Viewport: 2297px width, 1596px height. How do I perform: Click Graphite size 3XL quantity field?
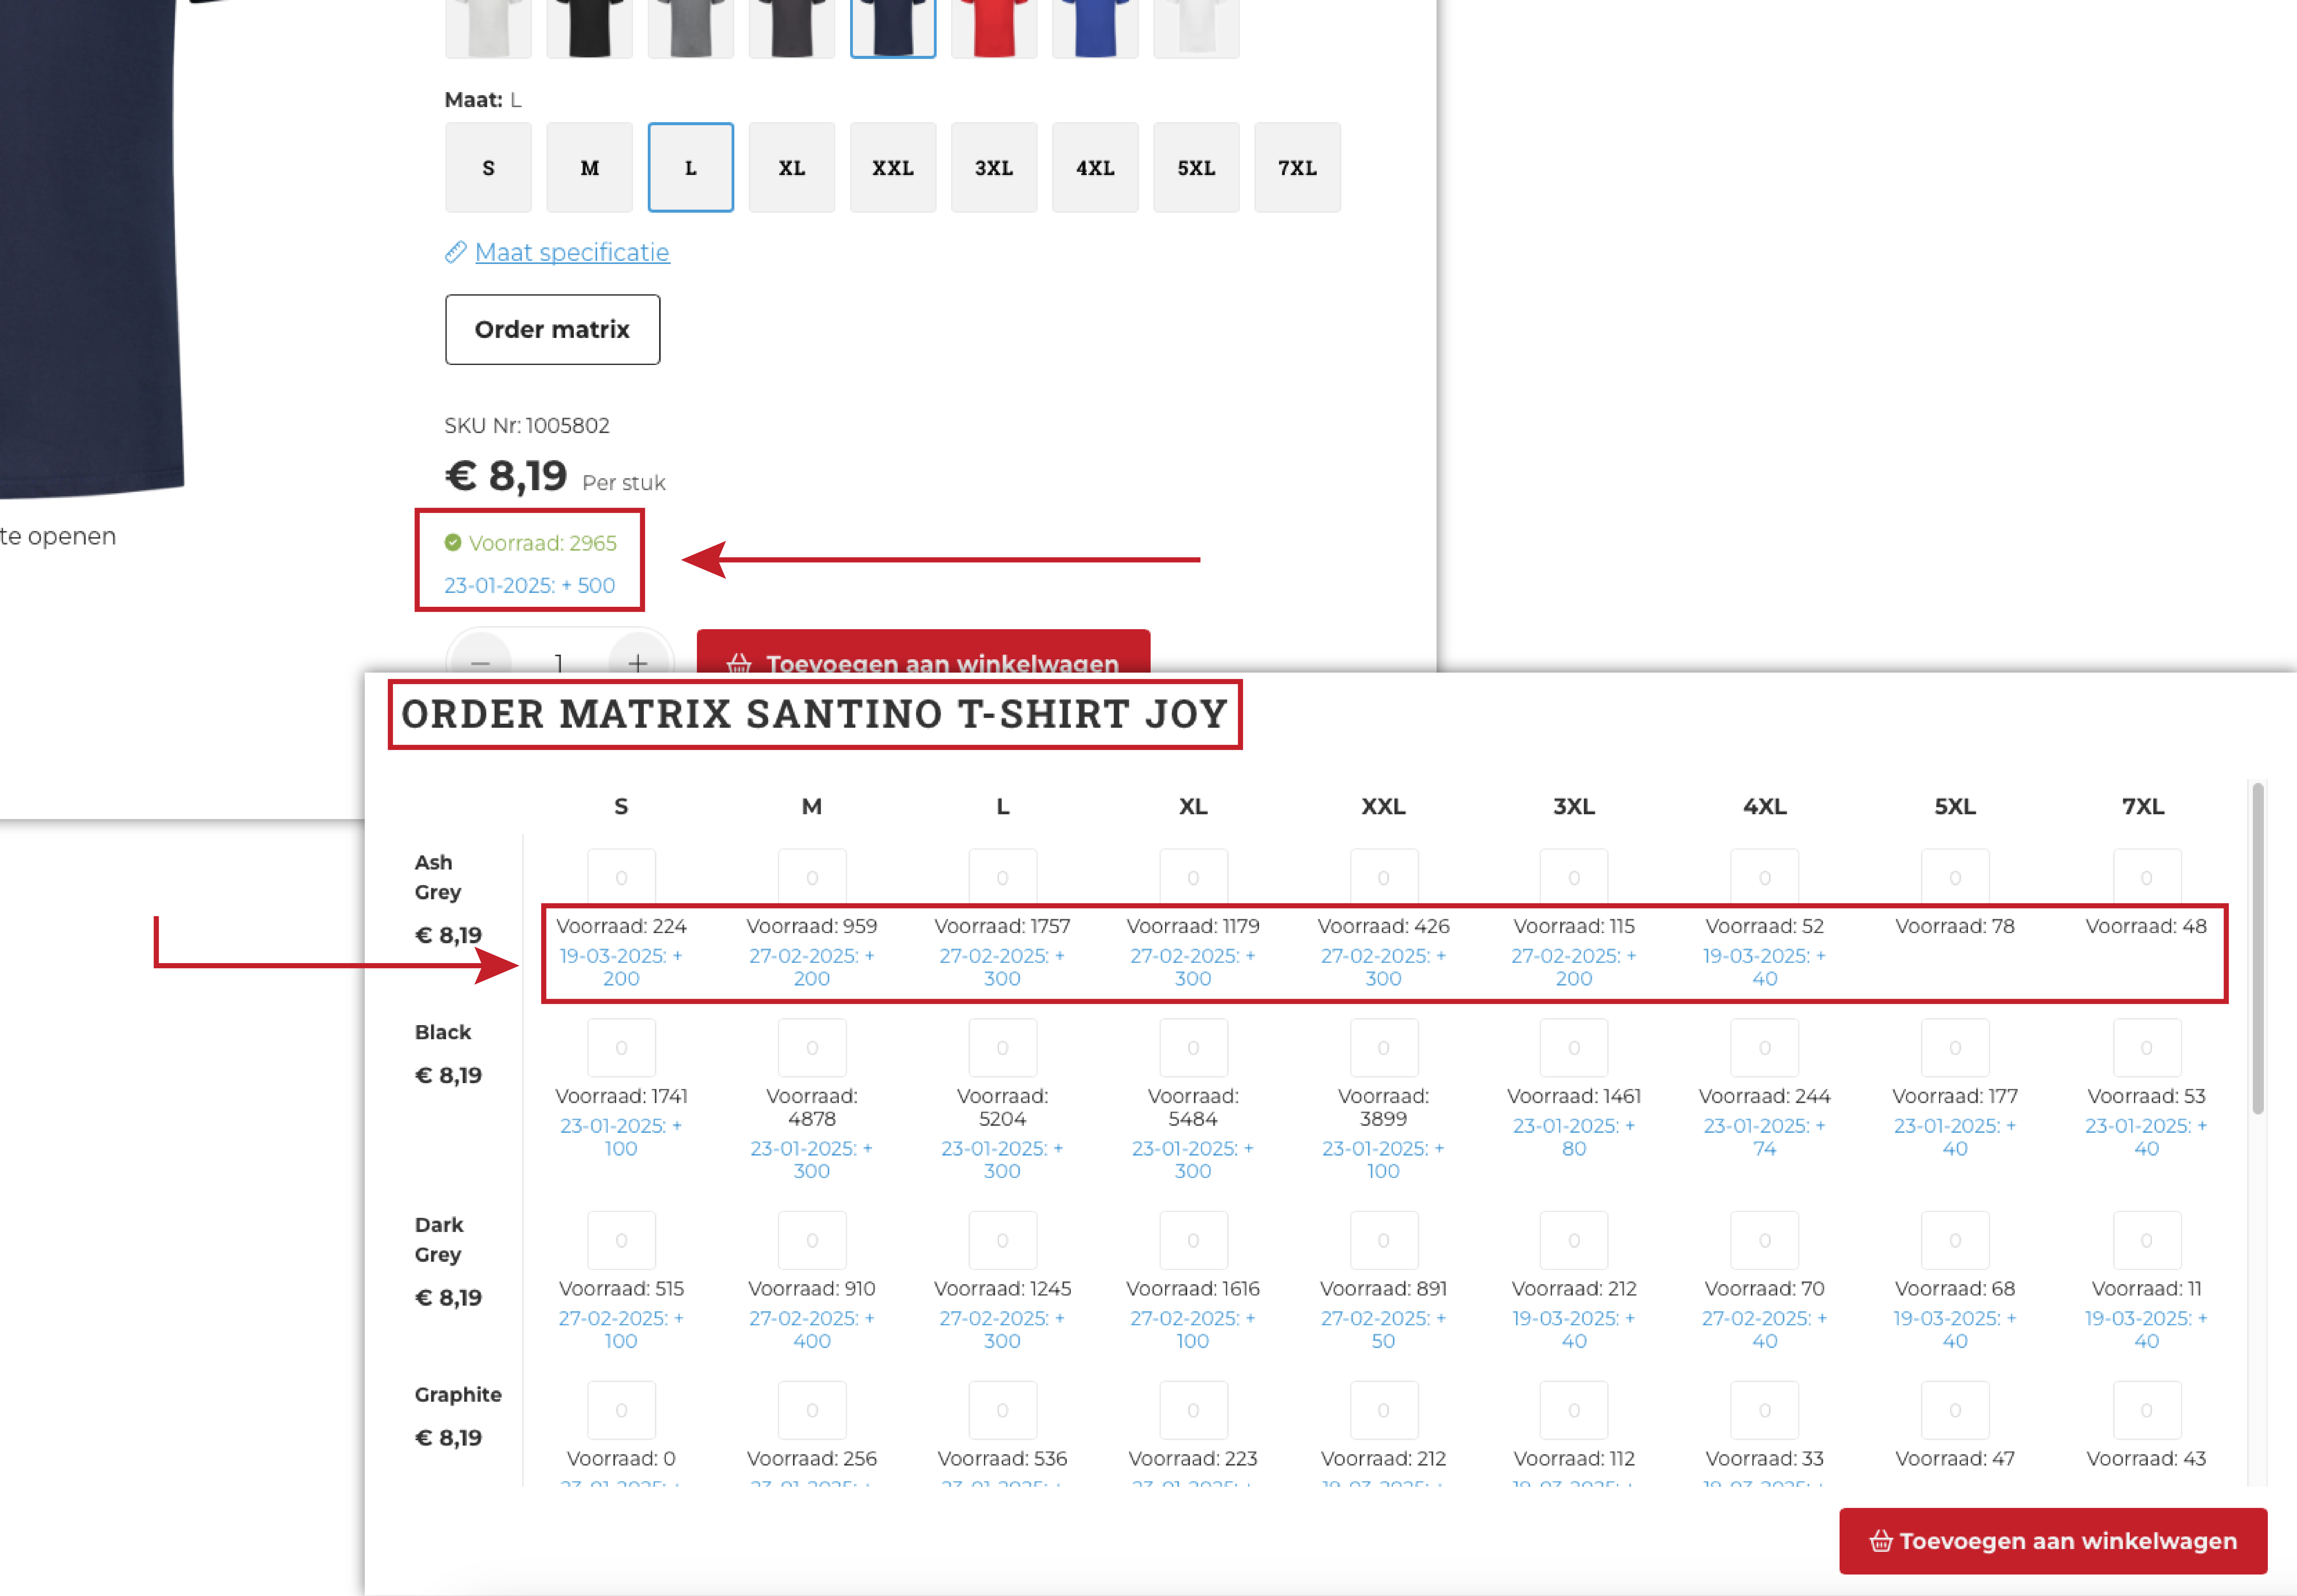pos(1574,1410)
